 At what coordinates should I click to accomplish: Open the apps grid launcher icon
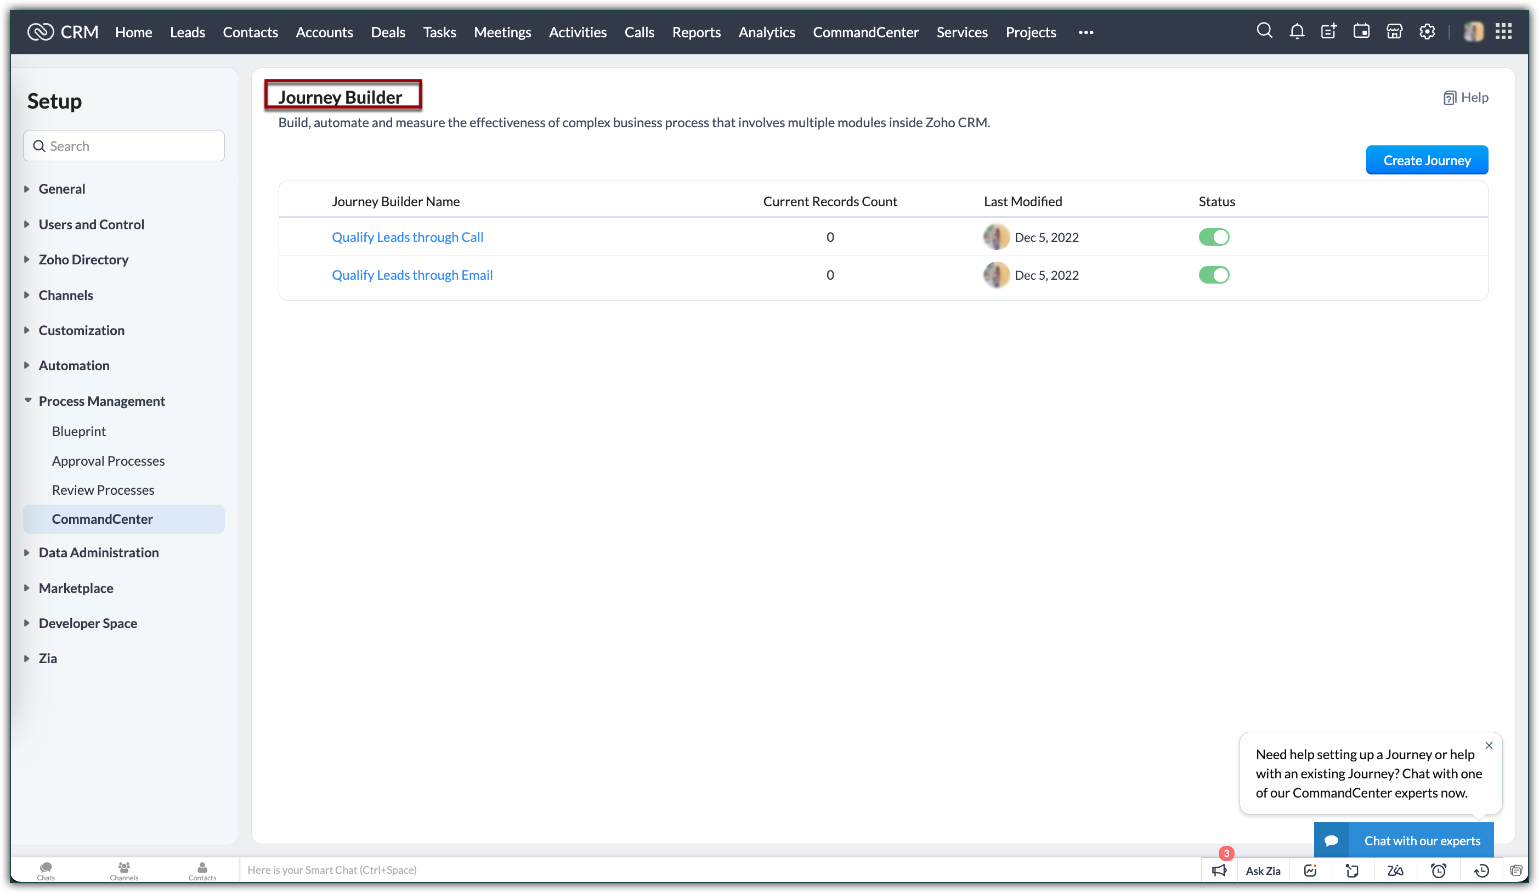(x=1503, y=31)
